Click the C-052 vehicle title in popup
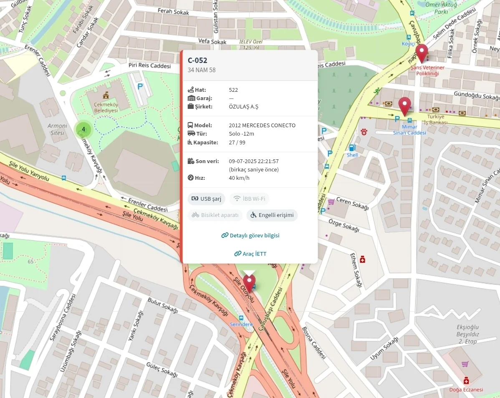Image resolution: width=500 pixels, height=398 pixels. coord(197,60)
